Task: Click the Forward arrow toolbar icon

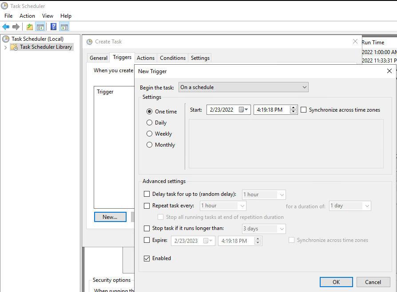Action: [x=16, y=27]
